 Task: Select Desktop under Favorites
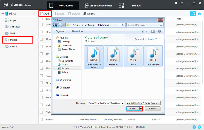click(x=66, y=42)
